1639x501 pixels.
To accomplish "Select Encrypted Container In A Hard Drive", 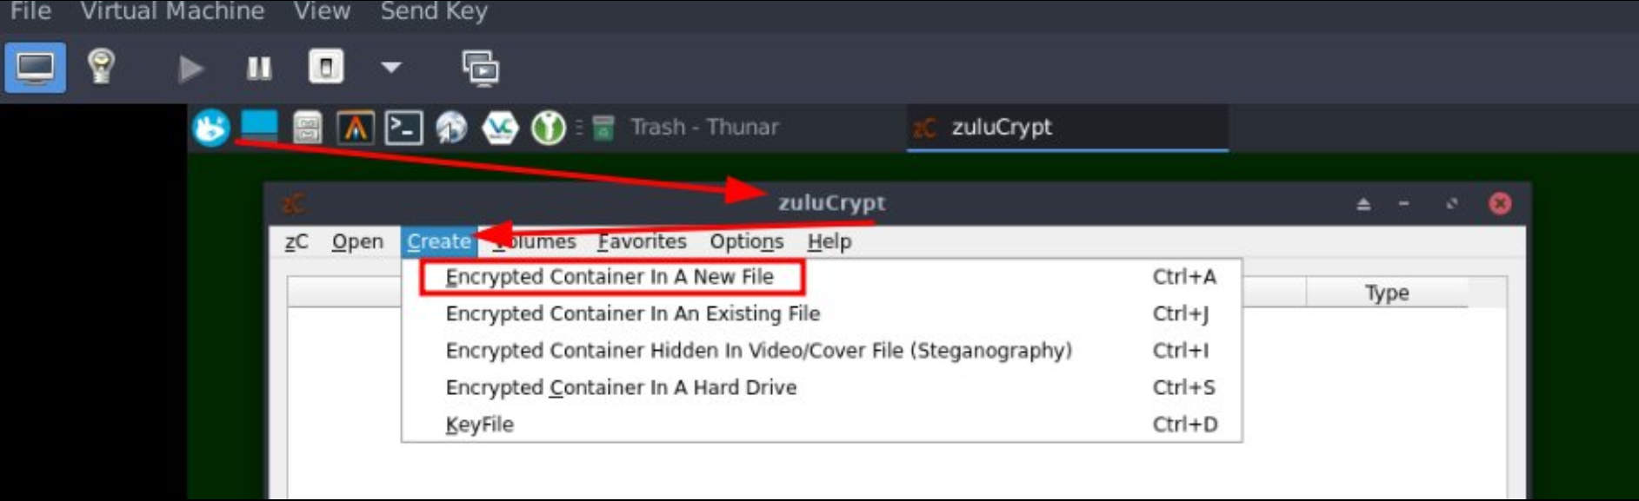I will point(822,387).
